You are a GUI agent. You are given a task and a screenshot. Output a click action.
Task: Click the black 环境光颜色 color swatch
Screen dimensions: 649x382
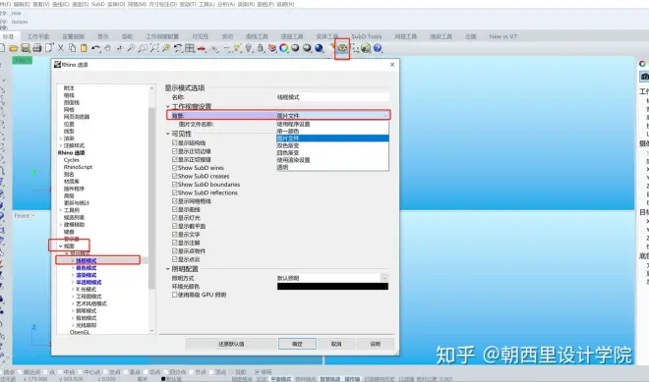[x=332, y=287]
